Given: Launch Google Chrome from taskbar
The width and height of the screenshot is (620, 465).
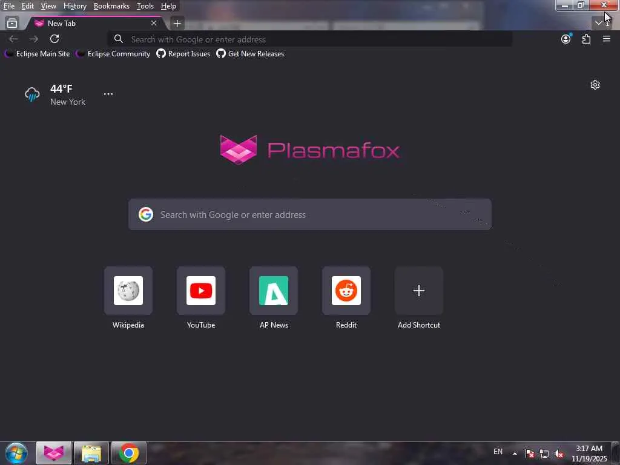Looking at the screenshot, I should 129,453.
